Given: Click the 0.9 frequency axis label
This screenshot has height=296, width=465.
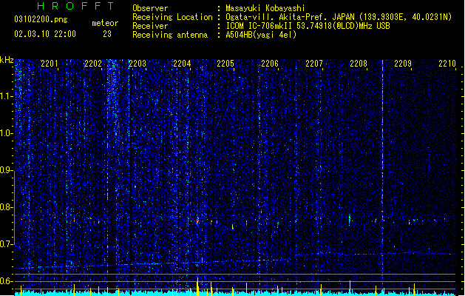Looking at the screenshot, I should click(6, 170).
